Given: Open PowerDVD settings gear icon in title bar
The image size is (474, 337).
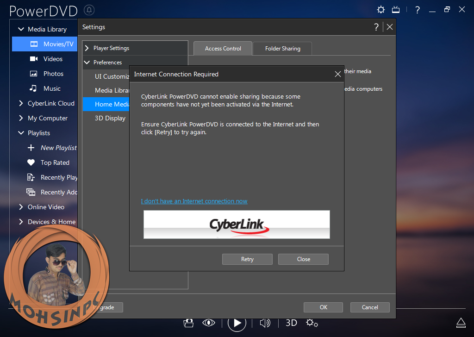Looking at the screenshot, I should coord(381,10).
